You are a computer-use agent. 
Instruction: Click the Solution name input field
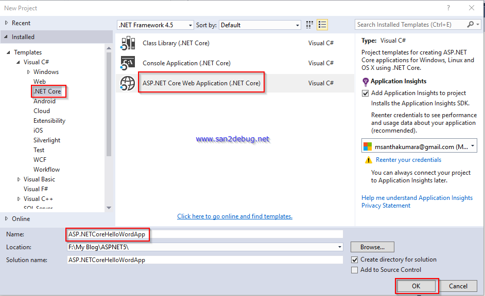point(205,260)
